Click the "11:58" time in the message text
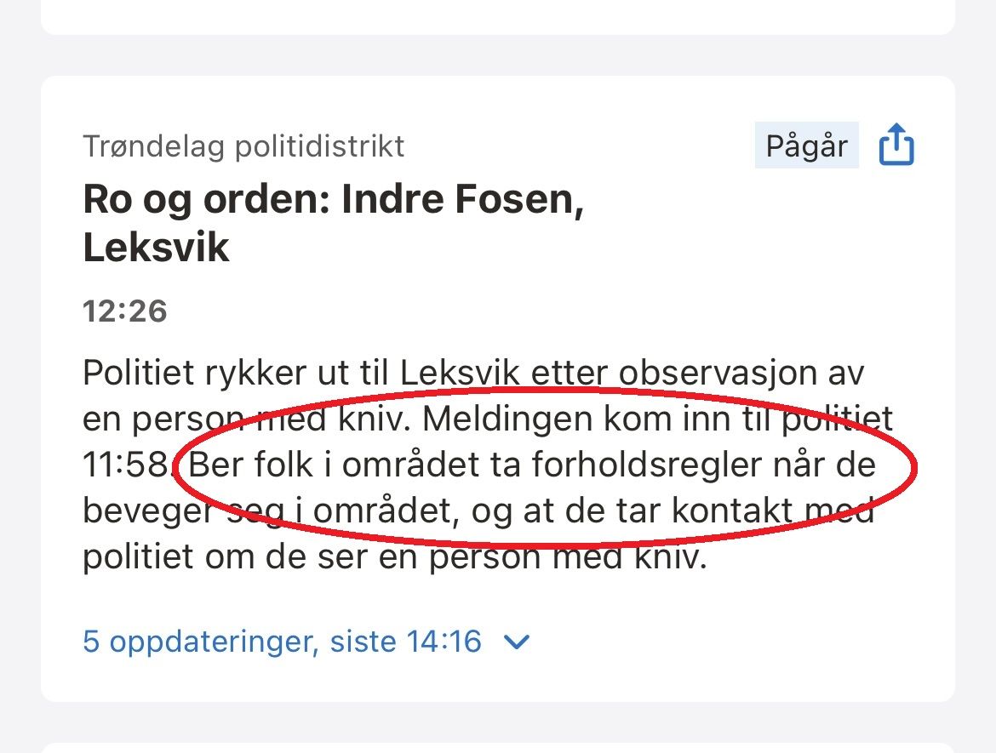 tap(126, 465)
